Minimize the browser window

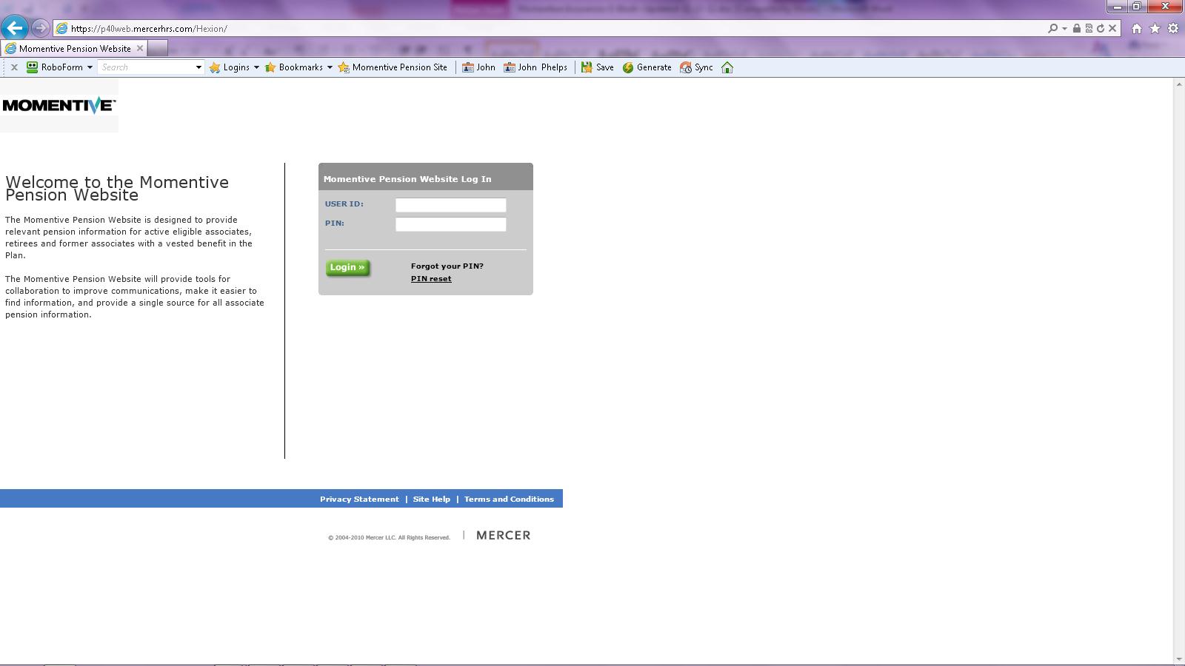(1117, 7)
